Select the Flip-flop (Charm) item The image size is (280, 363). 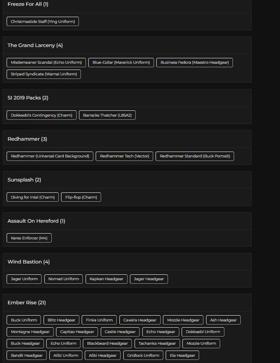tap(81, 197)
